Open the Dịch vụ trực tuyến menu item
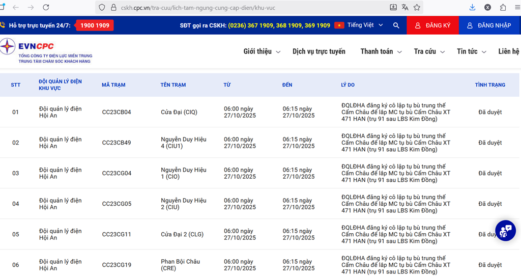Screen dimensions: 521x277 point(319,51)
